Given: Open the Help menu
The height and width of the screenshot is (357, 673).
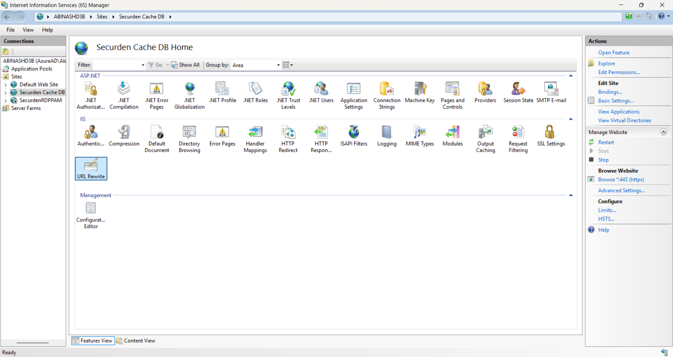Looking at the screenshot, I should point(47,30).
